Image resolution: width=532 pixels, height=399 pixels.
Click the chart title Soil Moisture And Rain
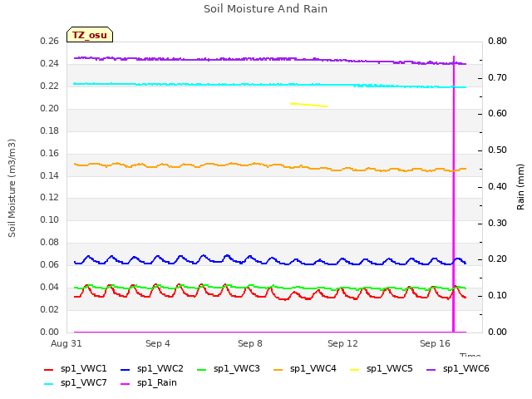[x=266, y=9]
